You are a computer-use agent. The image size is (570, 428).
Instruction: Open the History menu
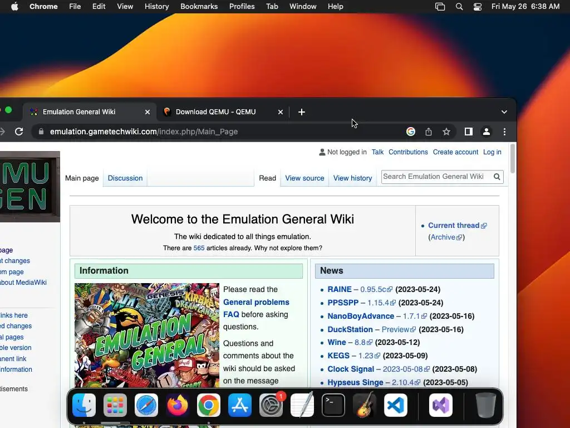click(156, 7)
